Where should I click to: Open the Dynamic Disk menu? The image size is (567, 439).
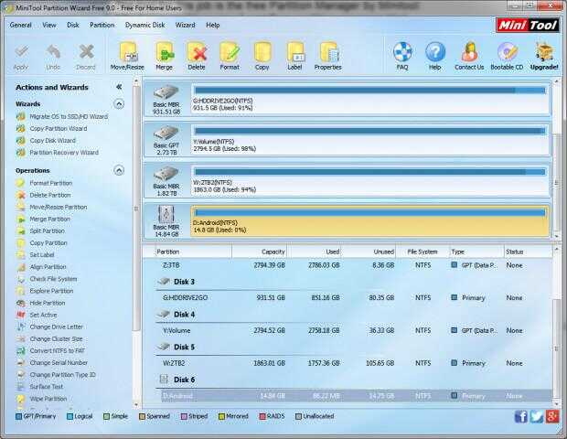145,25
